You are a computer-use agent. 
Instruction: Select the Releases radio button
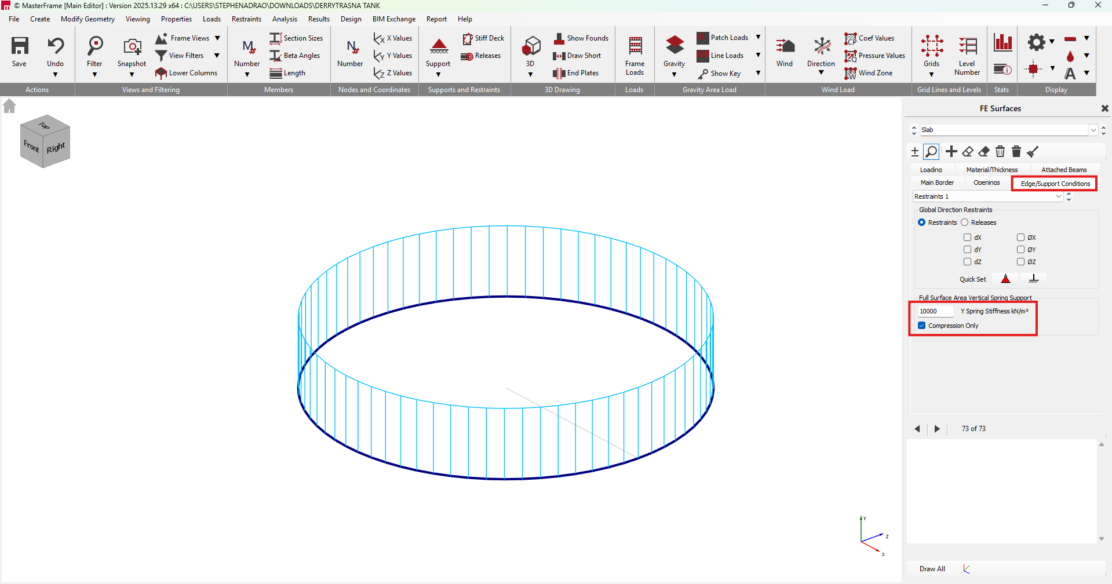click(x=965, y=222)
